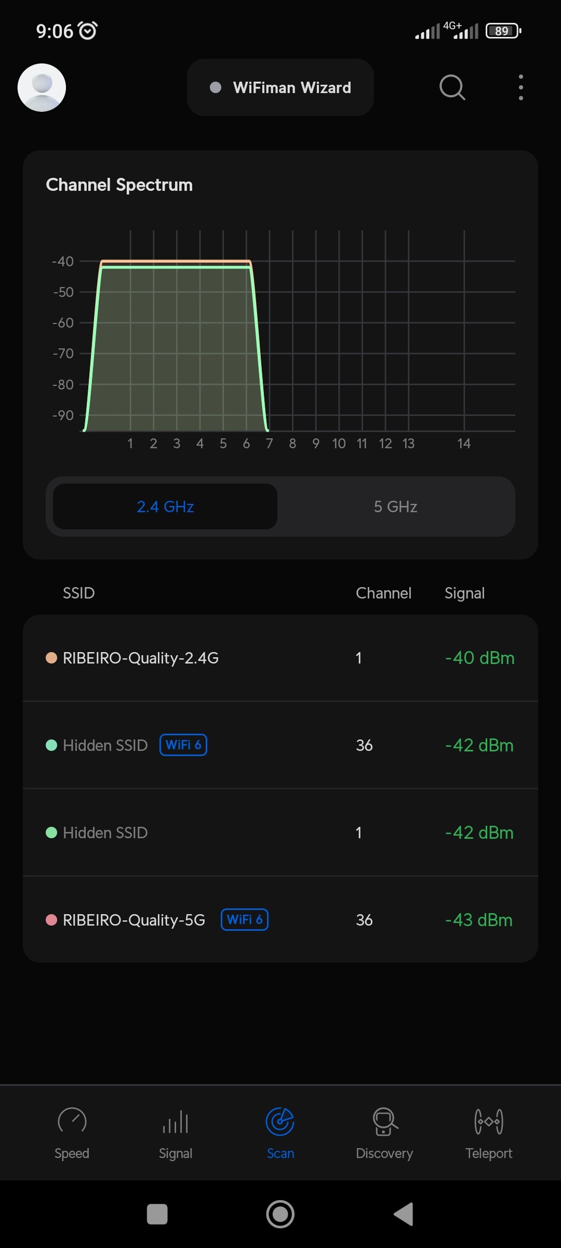Sort networks by Channel column header

click(x=383, y=593)
